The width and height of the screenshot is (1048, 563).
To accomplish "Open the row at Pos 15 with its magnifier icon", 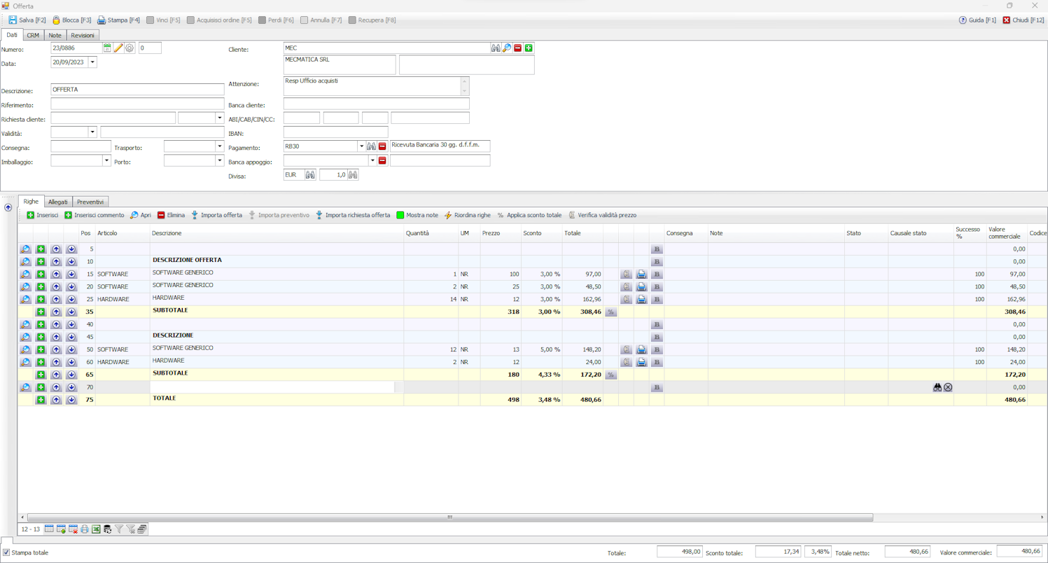I will 25,274.
